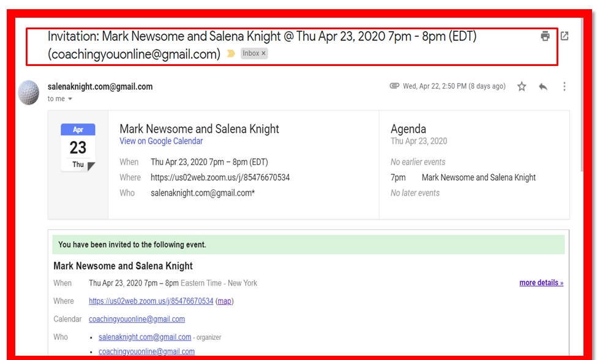Star this invitation email

[522, 87]
